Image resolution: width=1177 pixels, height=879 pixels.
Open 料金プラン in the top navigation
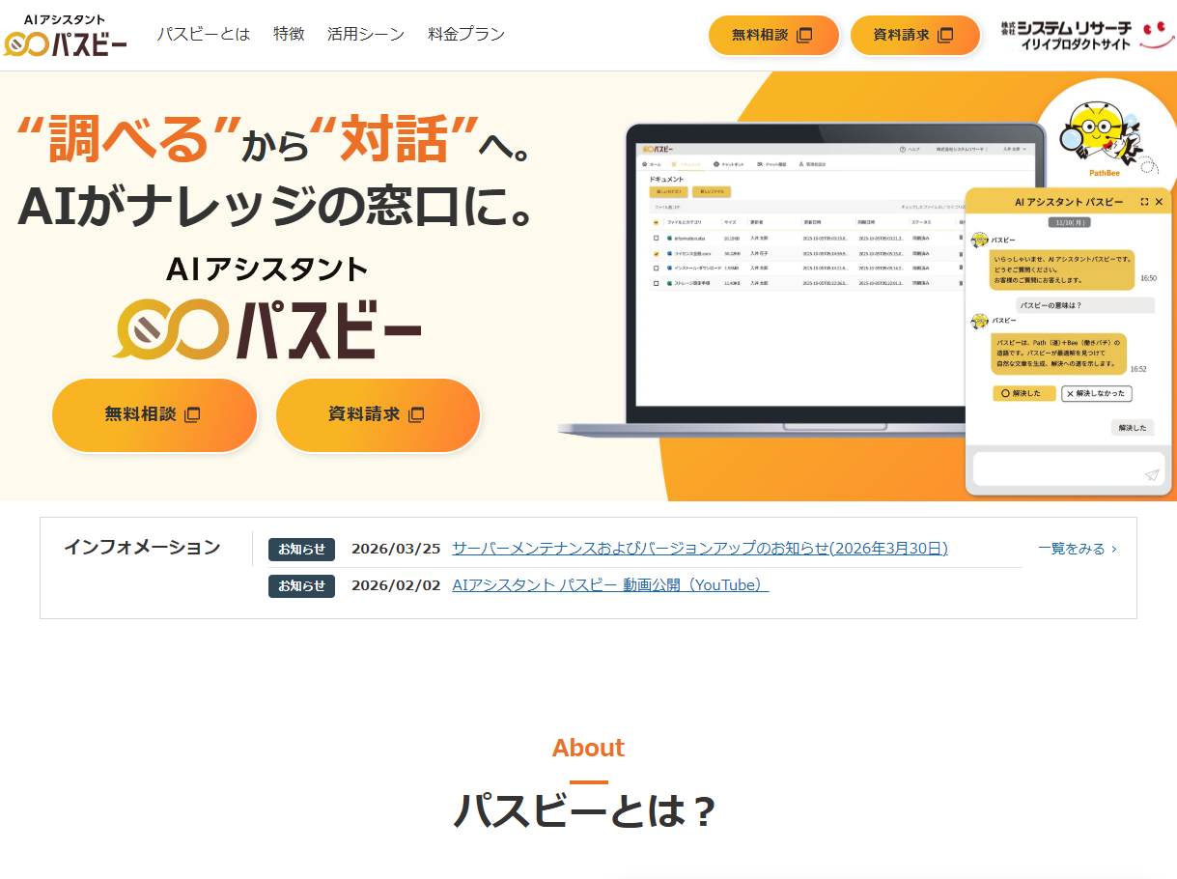click(x=466, y=34)
